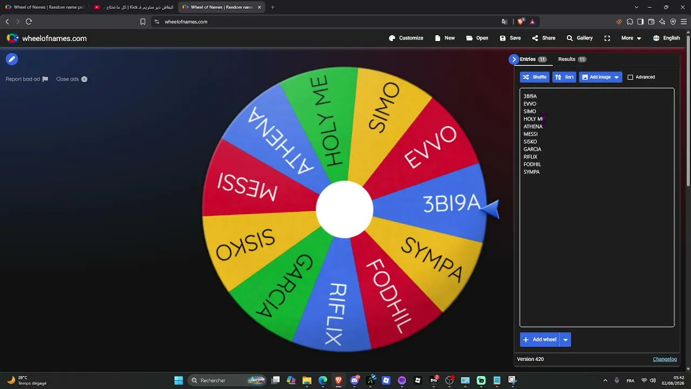Open Spotify from the taskbar
Screen dimensions: 691x389
[402, 380]
